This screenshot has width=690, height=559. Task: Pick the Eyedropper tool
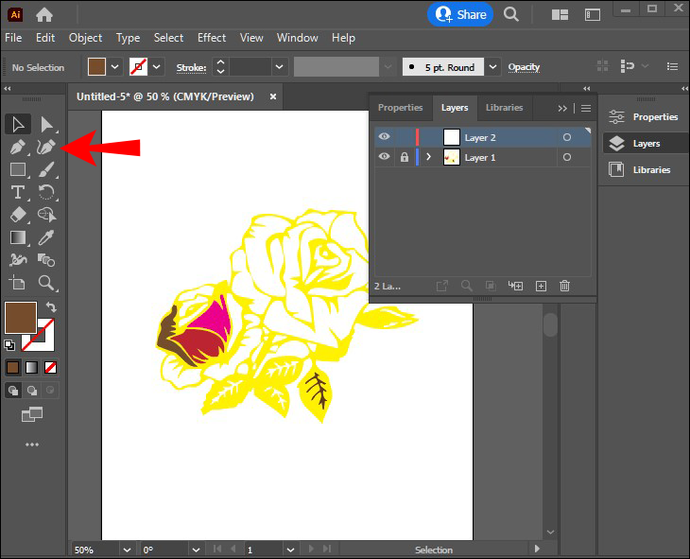[x=46, y=237]
